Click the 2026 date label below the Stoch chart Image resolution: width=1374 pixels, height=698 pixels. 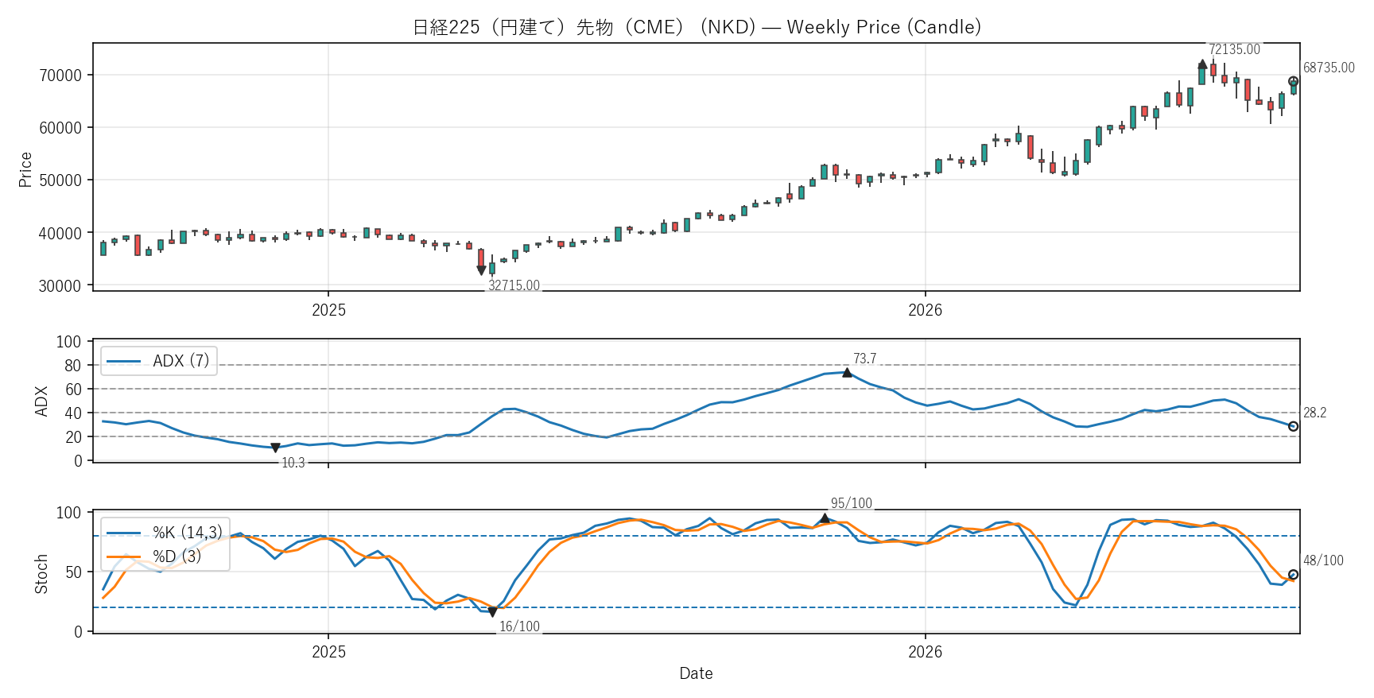coord(925,652)
